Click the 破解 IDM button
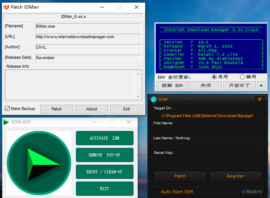Screen dimensions: 270x198 click(x=172, y=86)
